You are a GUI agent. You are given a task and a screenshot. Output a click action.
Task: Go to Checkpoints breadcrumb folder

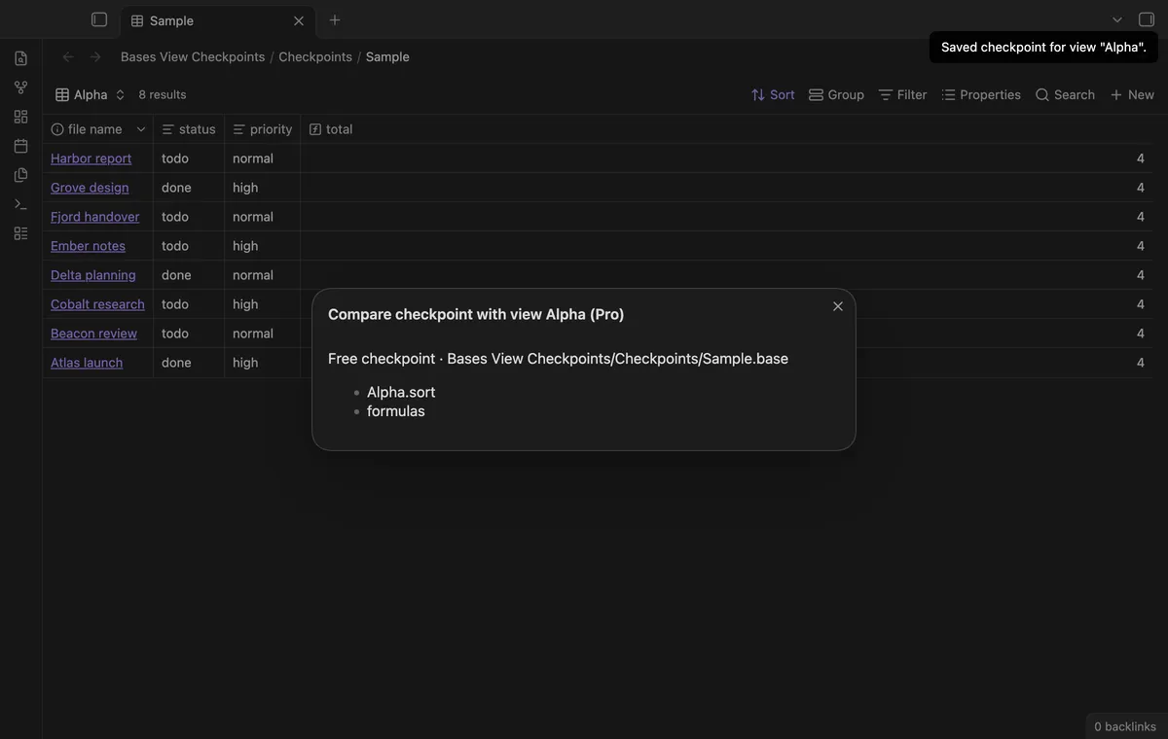pyautogui.click(x=315, y=56)
